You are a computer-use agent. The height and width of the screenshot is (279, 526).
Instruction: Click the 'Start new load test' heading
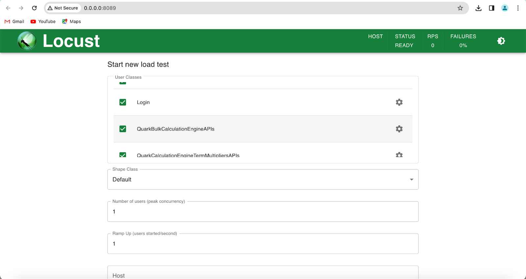tap(138, 64)
